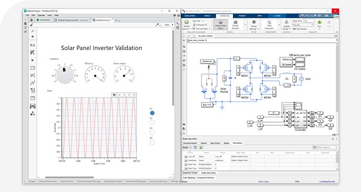The width and height of the screenshot is (361, 192).
Task: Select the numeric 0.1 controls palette icon
Action: (x=32, y=45)
